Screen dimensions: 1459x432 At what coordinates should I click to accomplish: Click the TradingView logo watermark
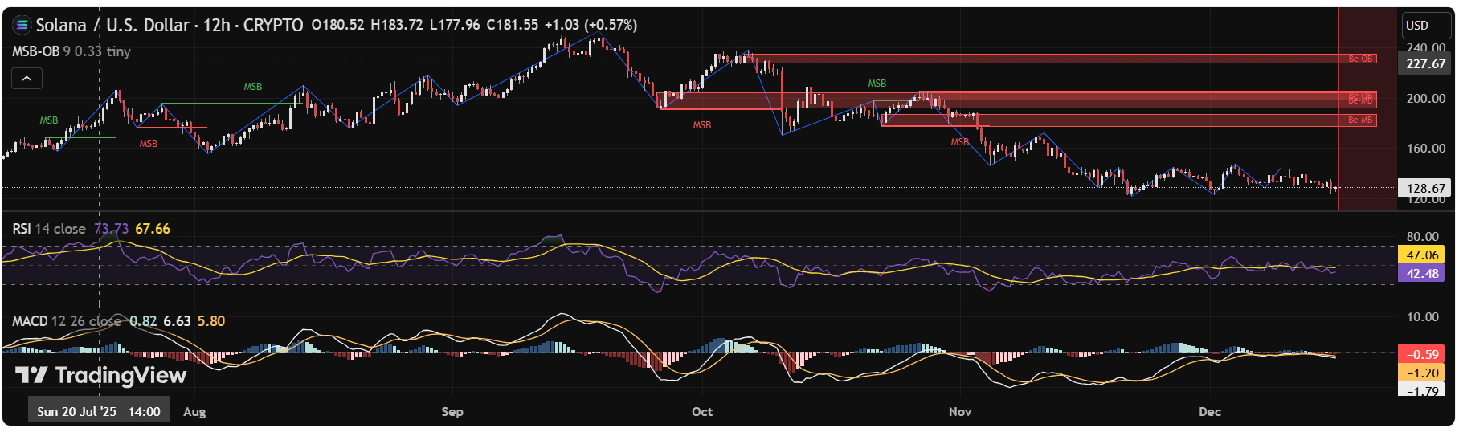(101, 375)
